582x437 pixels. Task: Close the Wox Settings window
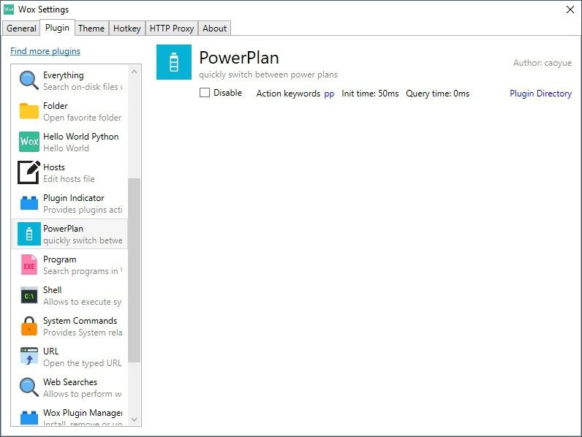click(570, 9)
